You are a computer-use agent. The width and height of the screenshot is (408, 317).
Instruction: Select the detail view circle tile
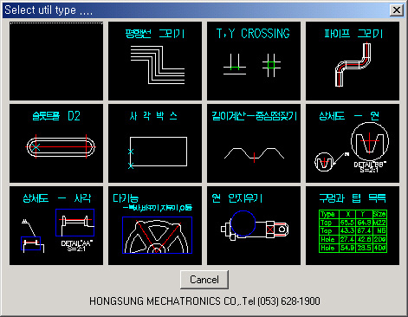coord(353,144)
